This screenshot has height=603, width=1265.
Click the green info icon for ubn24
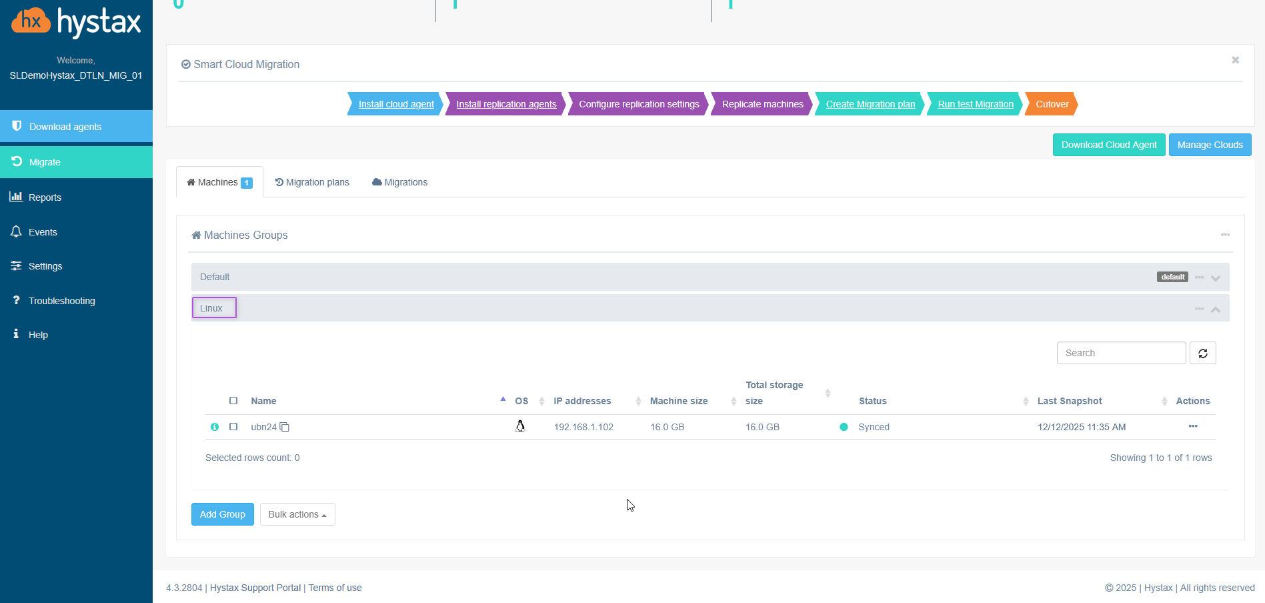click(x=215, y=427)
